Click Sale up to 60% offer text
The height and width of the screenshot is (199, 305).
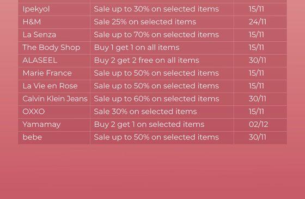(x=156, y=99)
